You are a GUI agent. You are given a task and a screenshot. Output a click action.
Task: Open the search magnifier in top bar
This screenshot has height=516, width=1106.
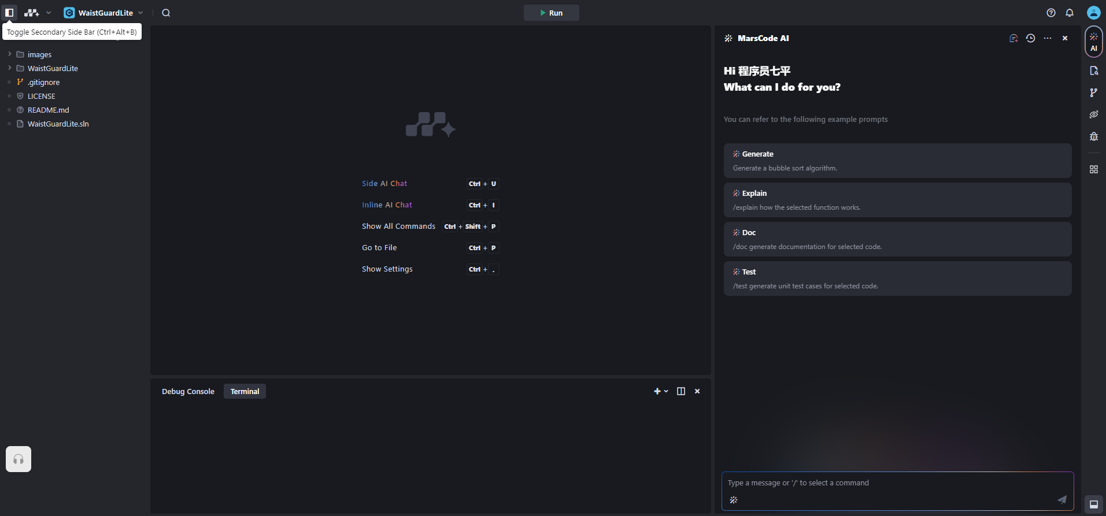[x=166, y=13]
